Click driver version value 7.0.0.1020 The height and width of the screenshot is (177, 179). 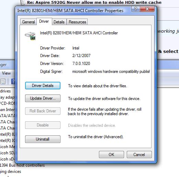81,64
